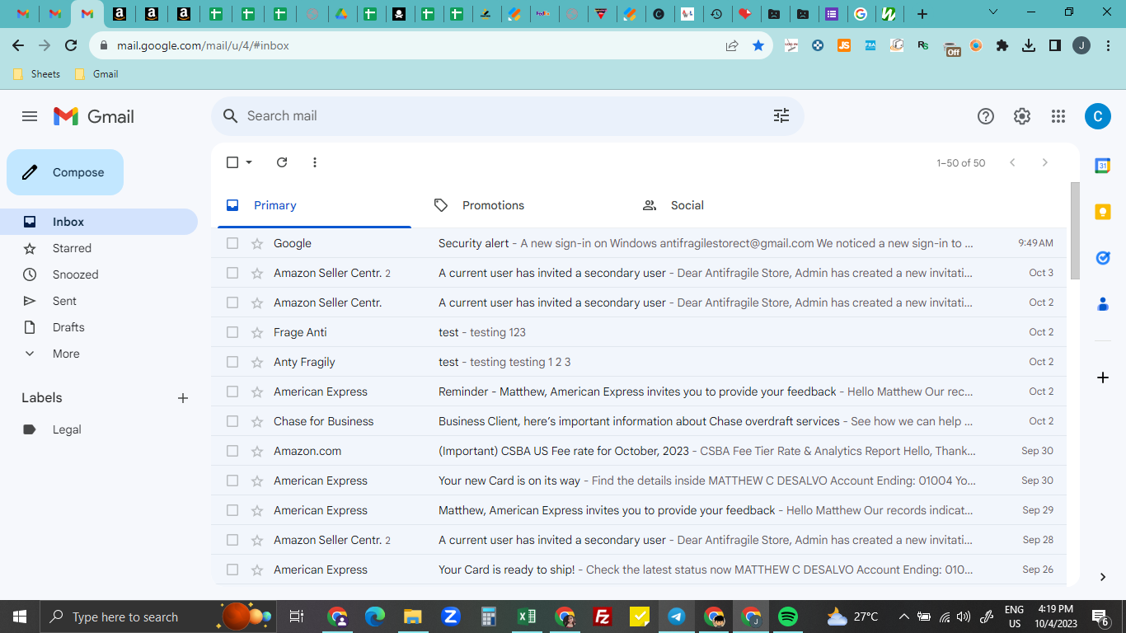Screen dimensions: 1126x633
Task: Open Telegram from the taskbar
Action: 677,617
